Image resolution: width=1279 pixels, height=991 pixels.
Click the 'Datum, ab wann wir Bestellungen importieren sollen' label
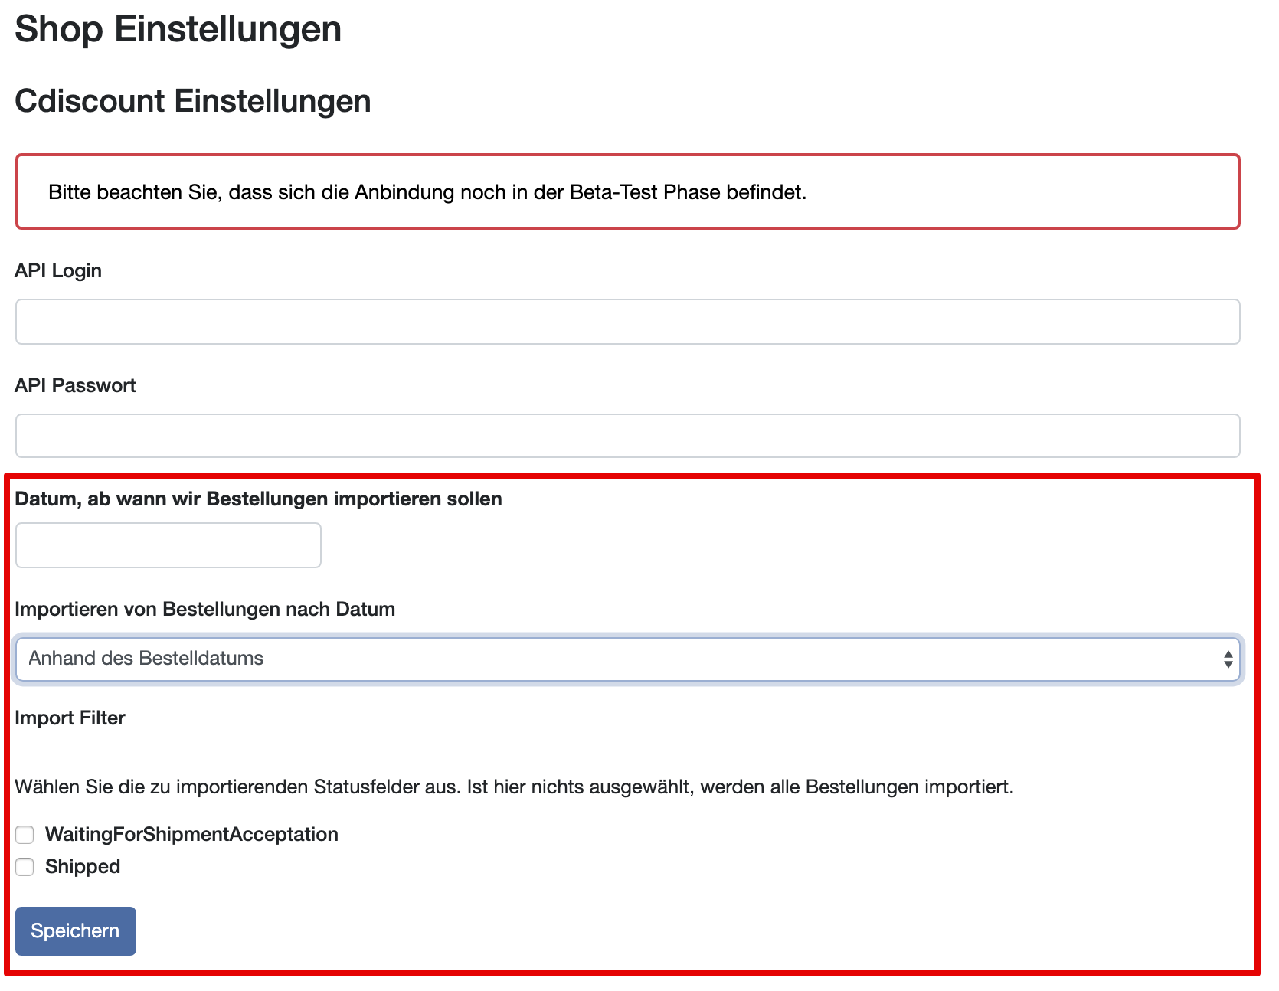(259, 499)
